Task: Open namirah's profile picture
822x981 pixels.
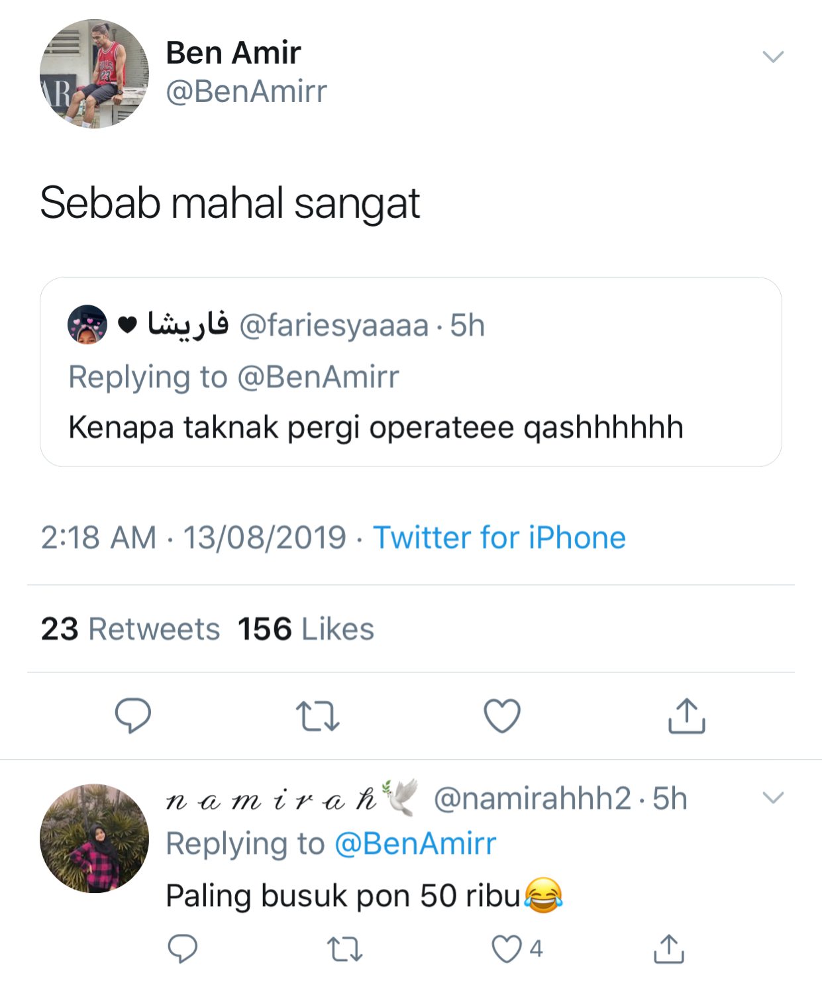Action: (94, 839)
